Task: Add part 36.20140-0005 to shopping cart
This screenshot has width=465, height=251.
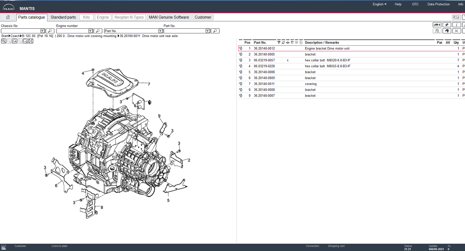Action: pyautogui.click(x=241, y=54)
